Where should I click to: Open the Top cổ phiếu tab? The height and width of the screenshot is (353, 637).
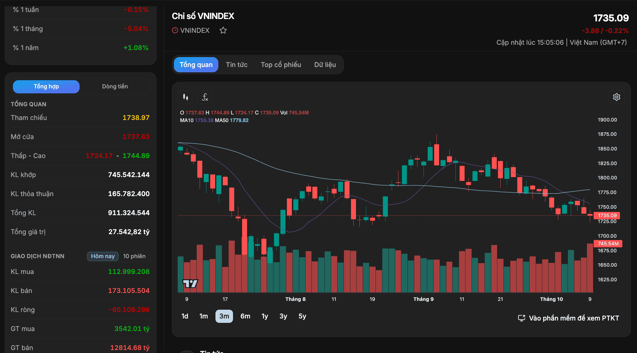(x=281, y=65)
